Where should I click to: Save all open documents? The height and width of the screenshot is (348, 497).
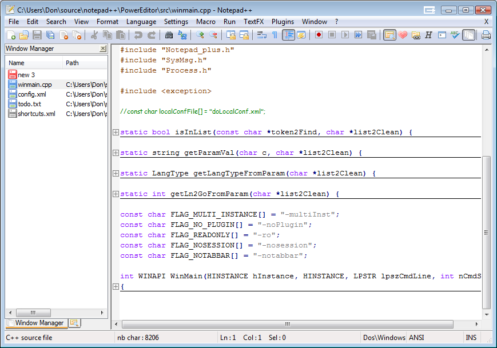[49, 35]
